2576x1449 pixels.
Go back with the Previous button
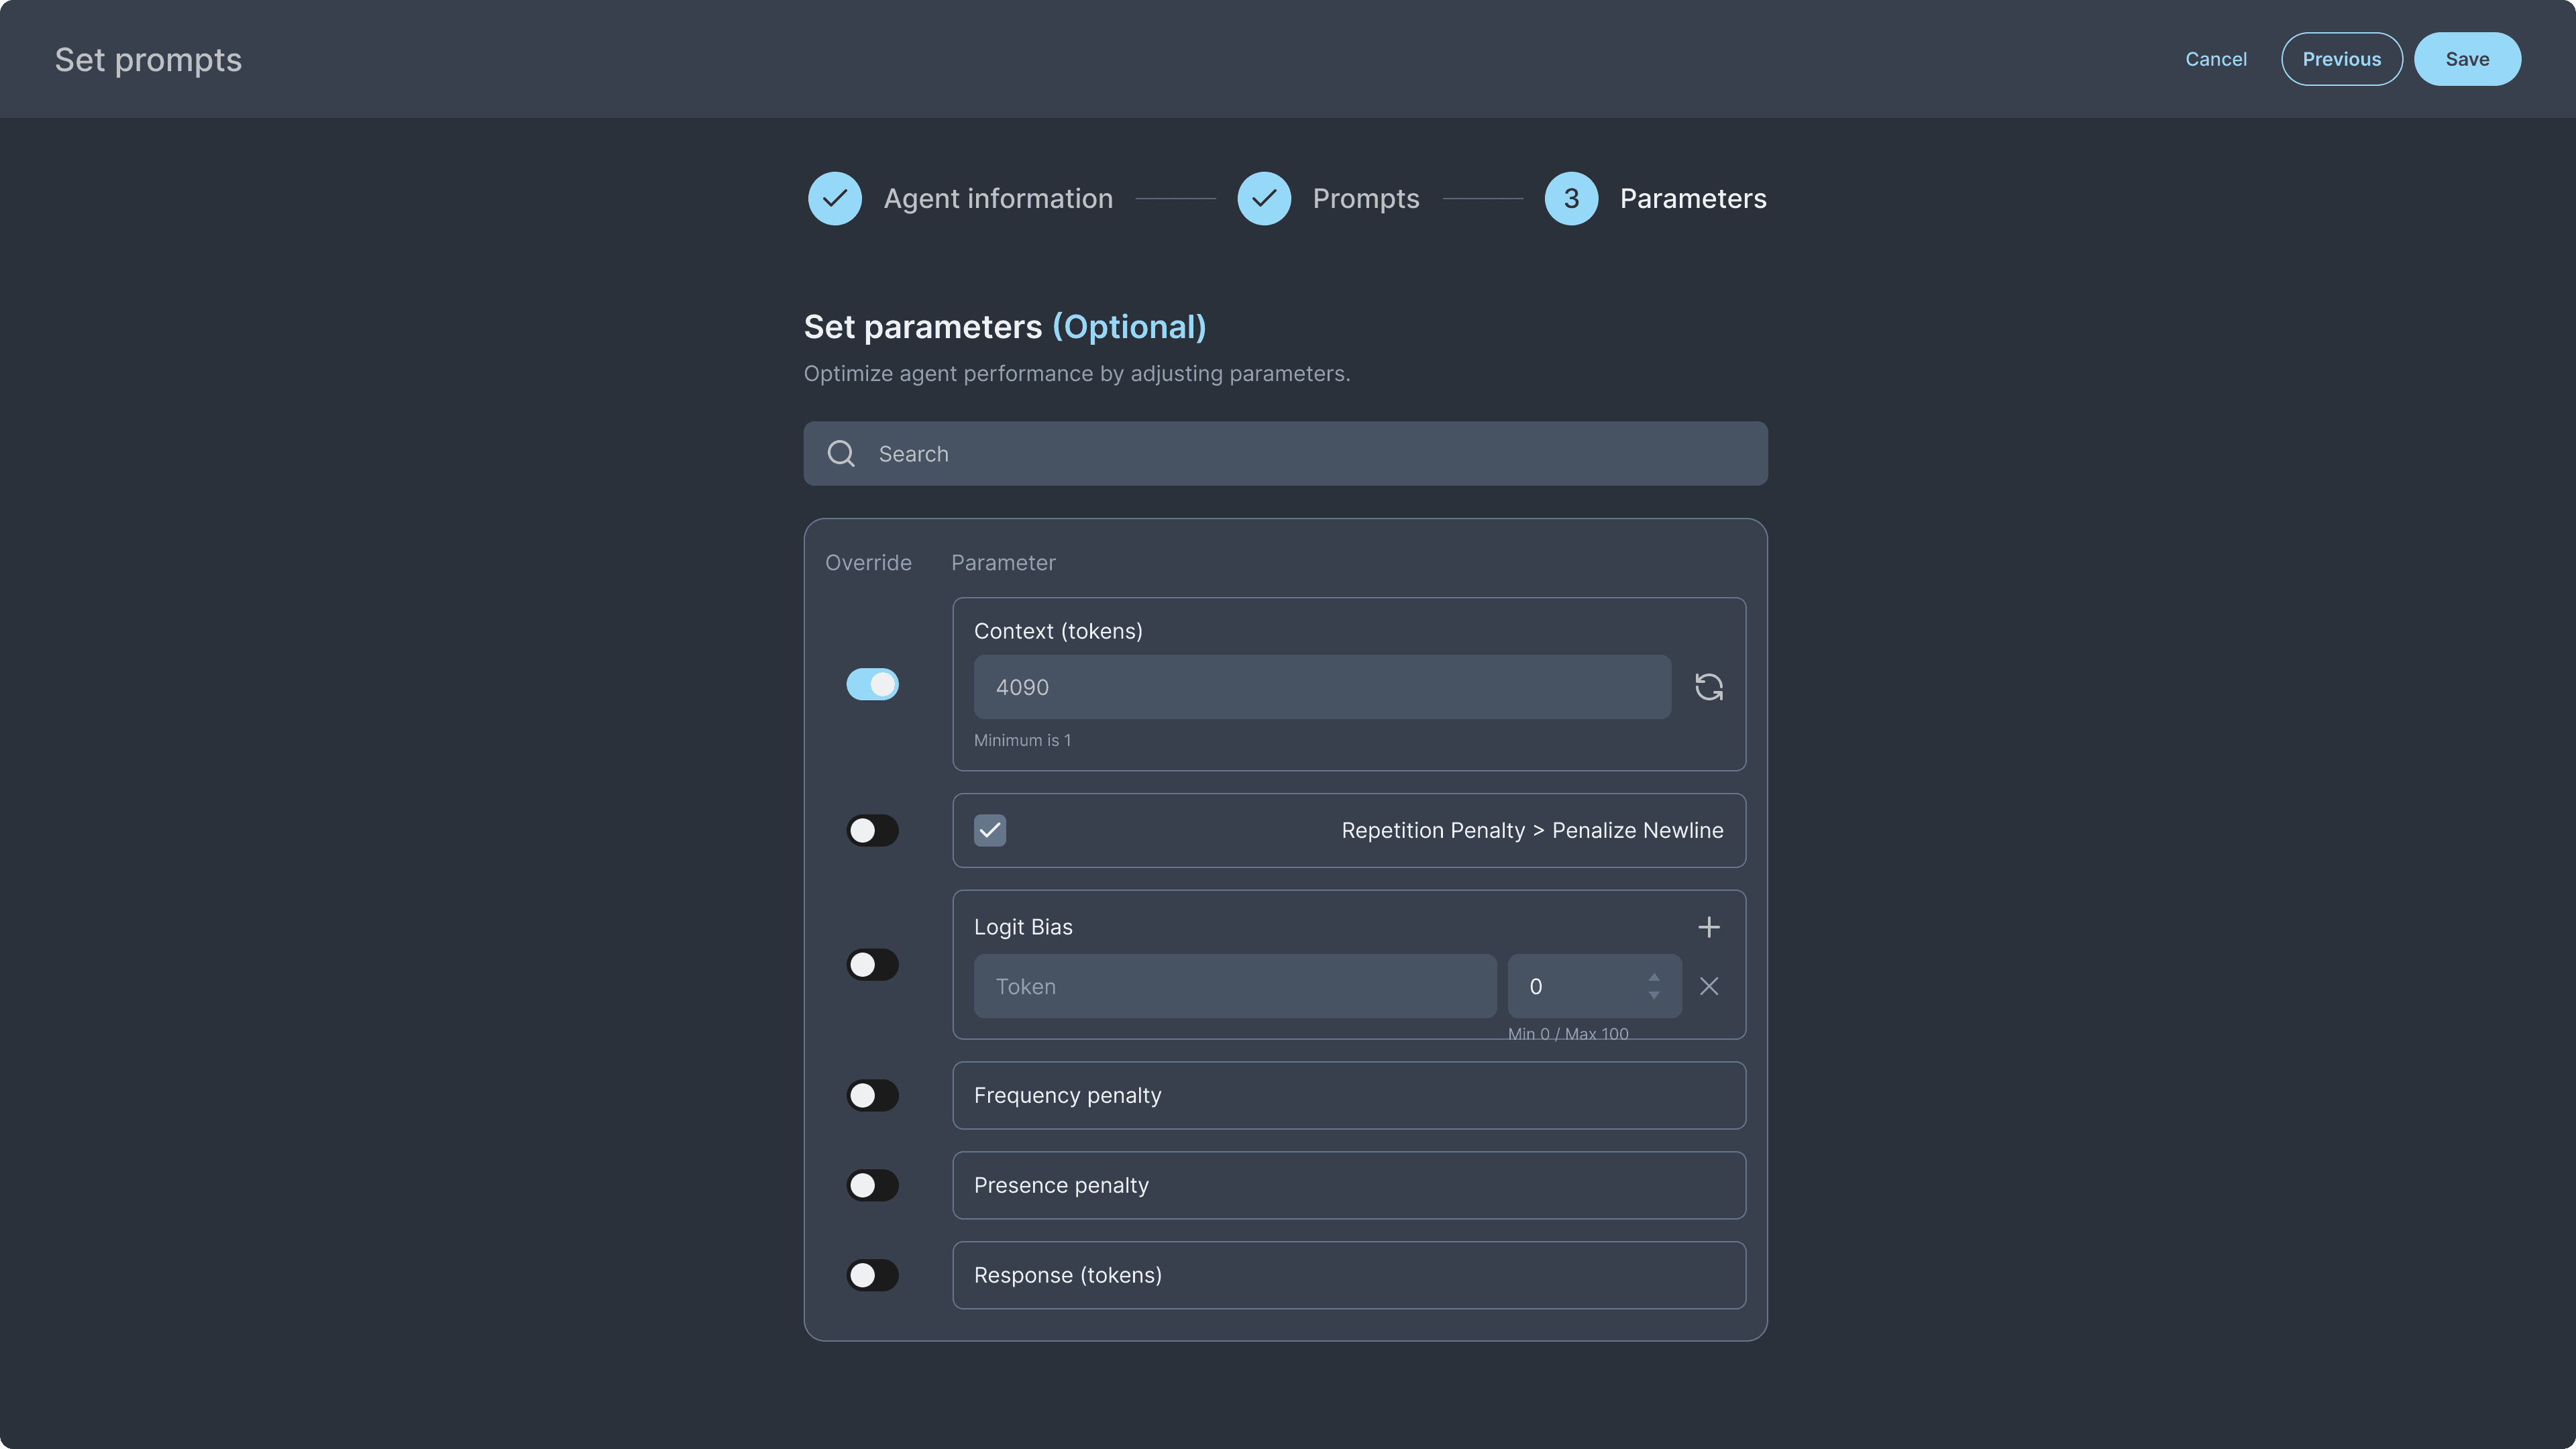pos(2341,59)
